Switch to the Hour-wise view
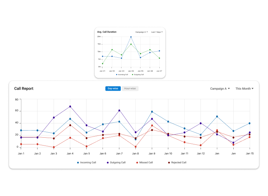 (x=130, y=89)
